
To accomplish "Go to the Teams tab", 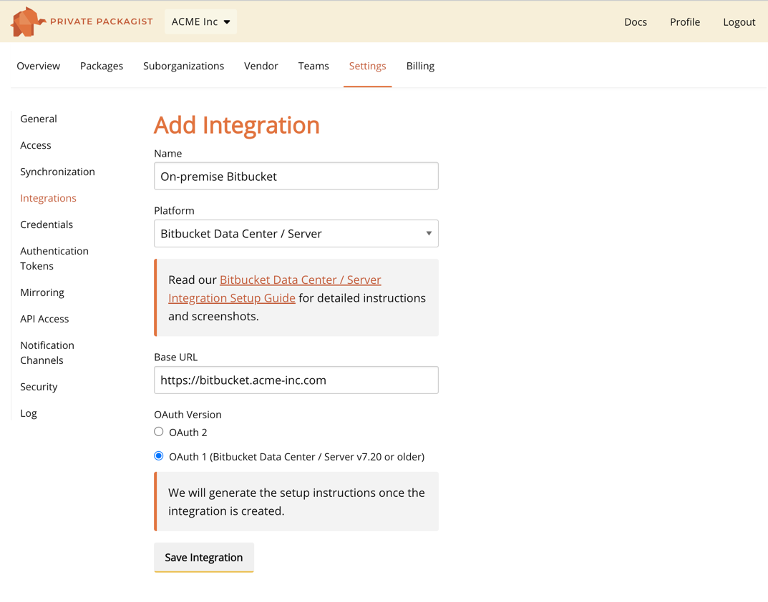I will [313, 66].
